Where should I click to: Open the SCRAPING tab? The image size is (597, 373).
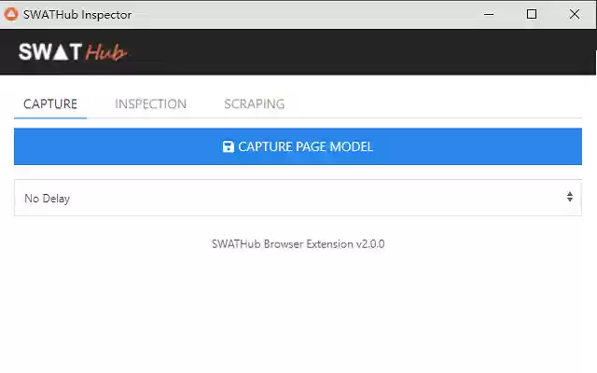255,104
